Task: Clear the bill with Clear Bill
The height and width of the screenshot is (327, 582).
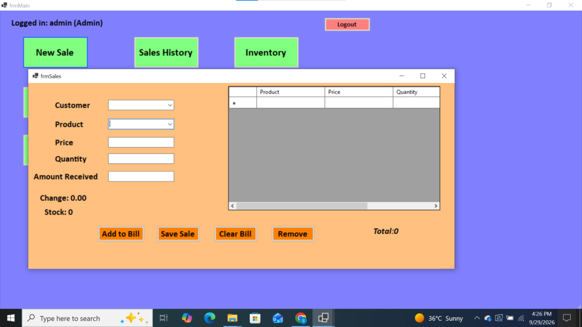Action: (x=235, y=234)
